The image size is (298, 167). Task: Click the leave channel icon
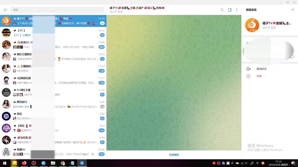click(248, 69)
